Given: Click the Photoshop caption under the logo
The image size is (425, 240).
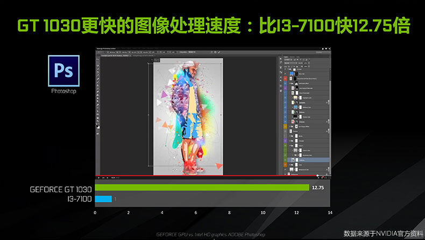Looking at the screenshot, I should click(63, 91).
